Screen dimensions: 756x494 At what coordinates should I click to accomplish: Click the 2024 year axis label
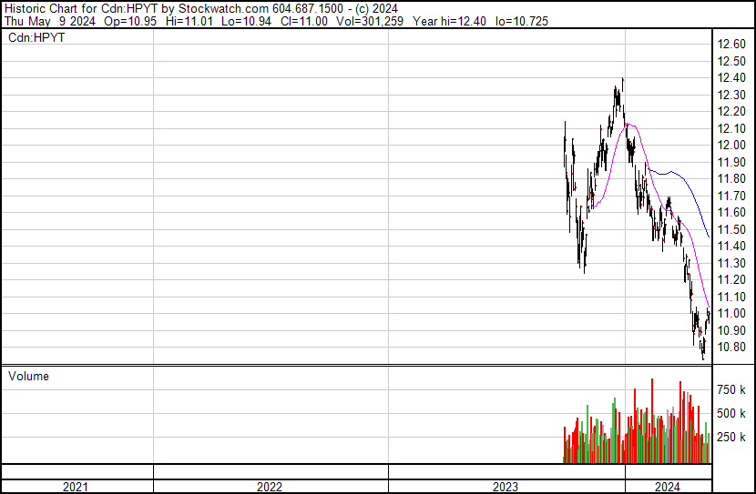point(668,487)
